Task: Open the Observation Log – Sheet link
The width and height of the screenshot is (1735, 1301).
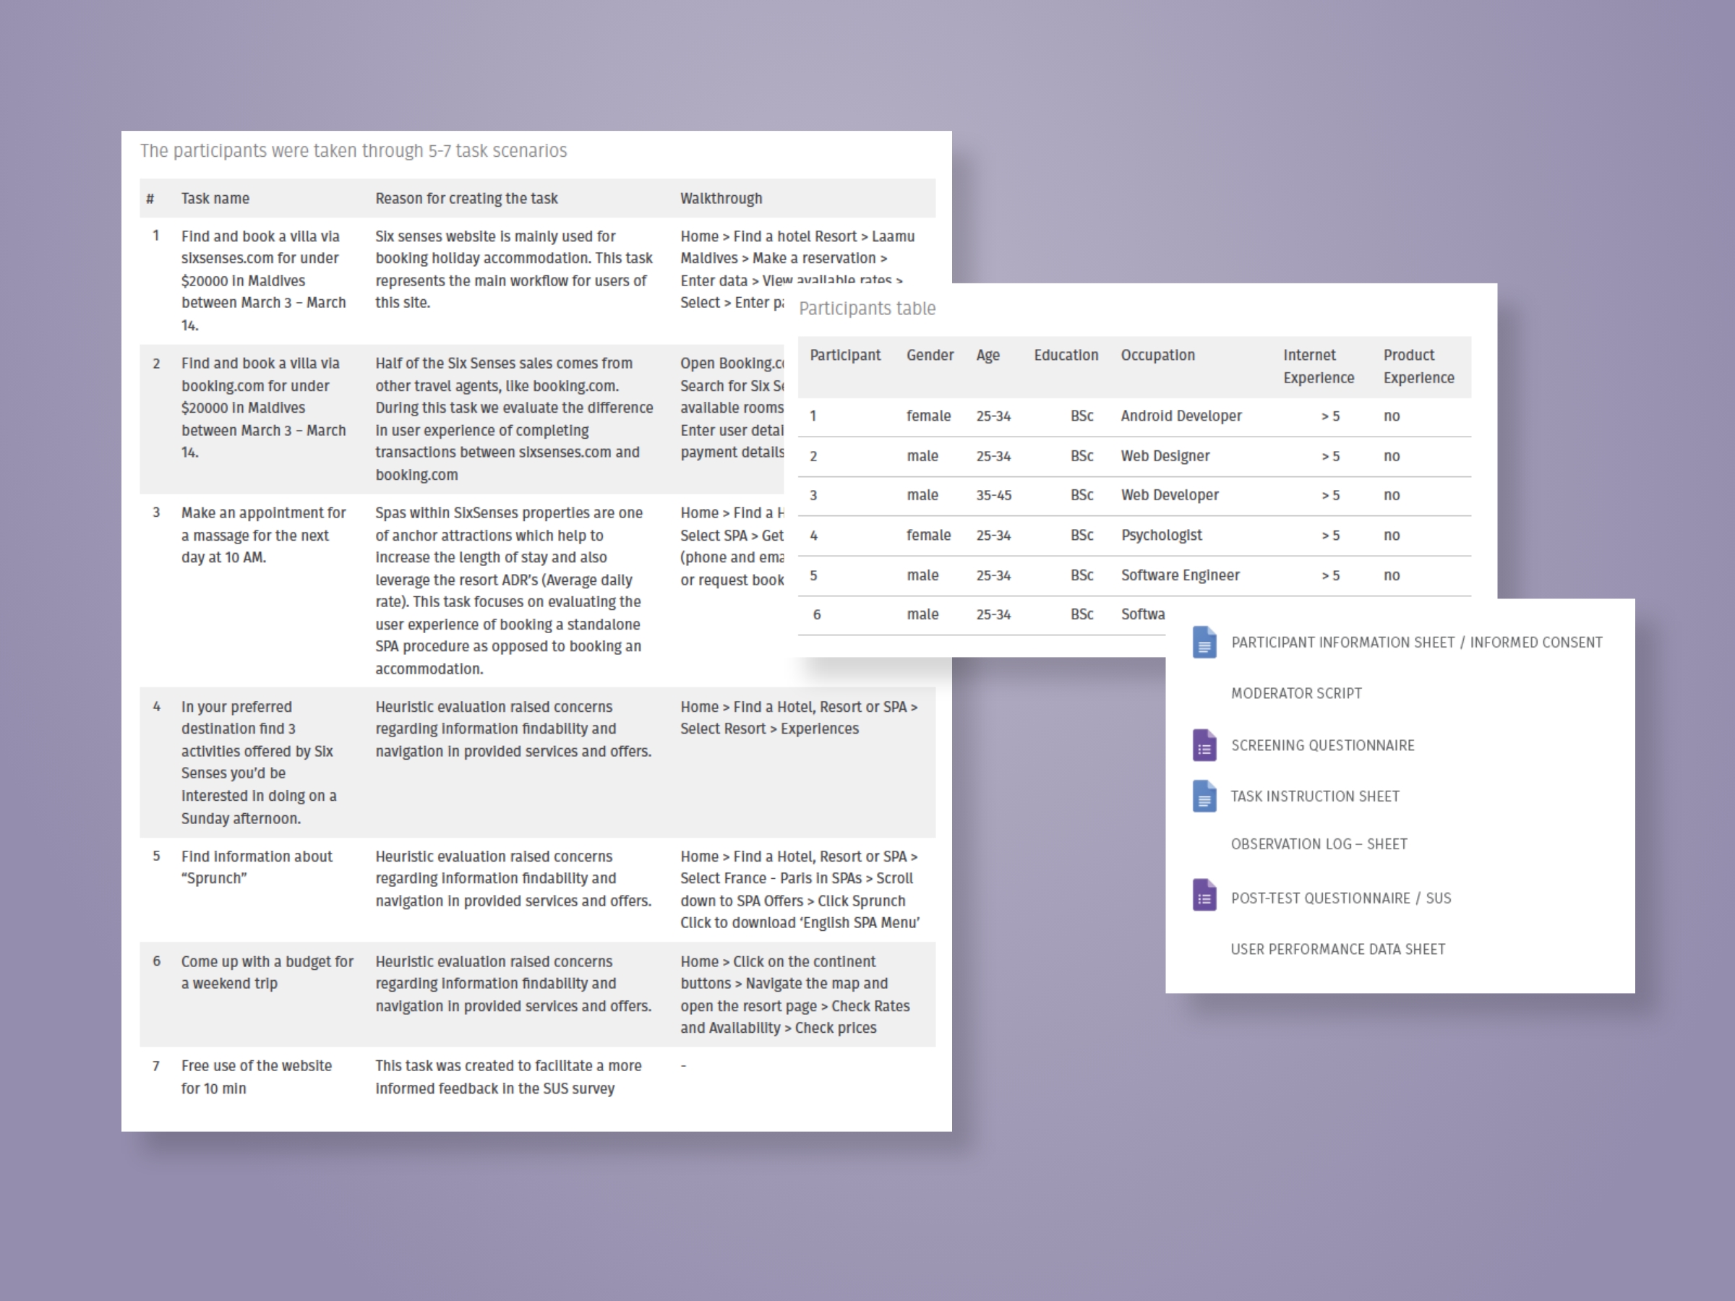Action: click(1319, 843)
